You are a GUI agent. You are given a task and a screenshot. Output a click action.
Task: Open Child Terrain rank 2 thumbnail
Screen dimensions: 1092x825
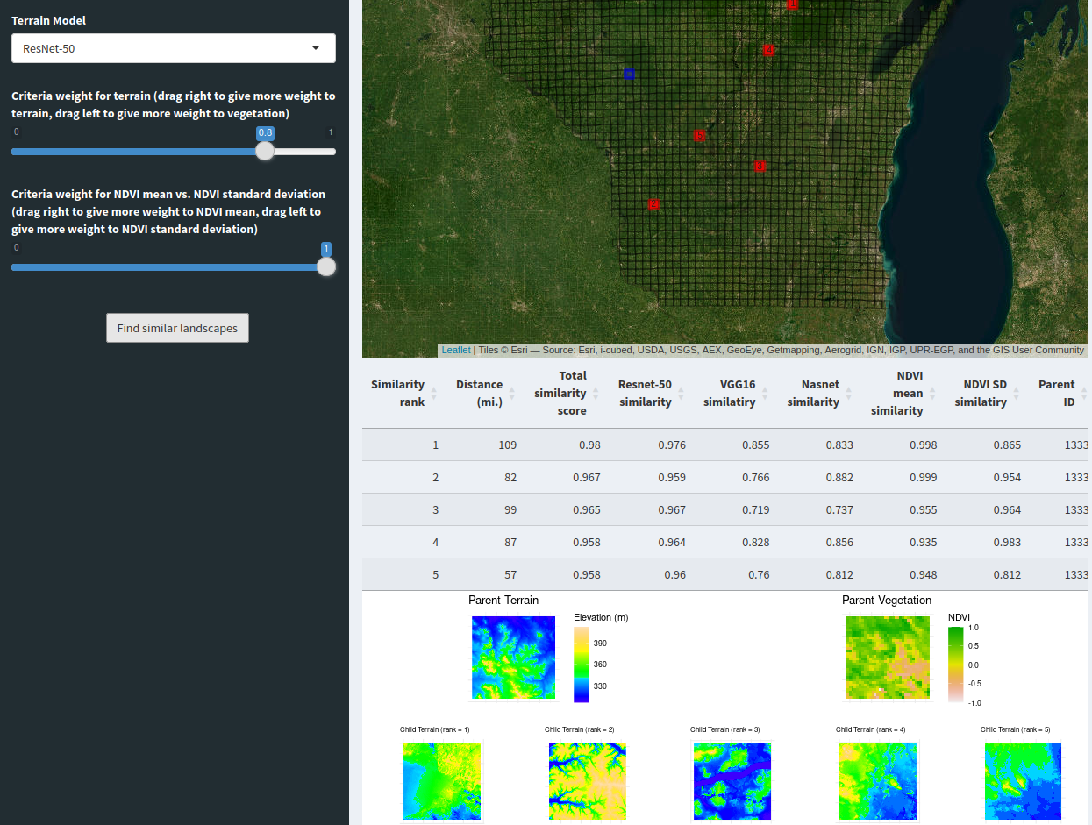click(588, 781)
